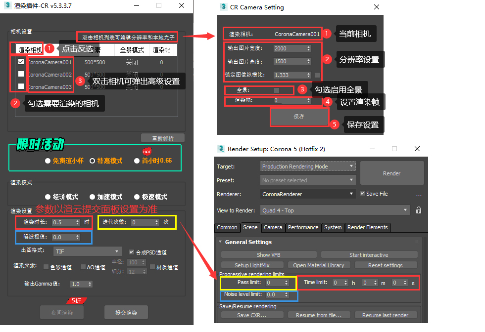Toggle the 合成PSD通道 checkbox
485x332 pixels.
click(x=132, y=251)
